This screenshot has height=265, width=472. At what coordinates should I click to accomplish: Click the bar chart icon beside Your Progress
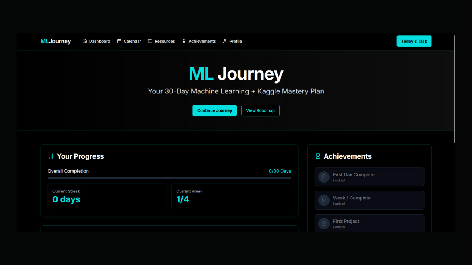[x=51, y=156]
